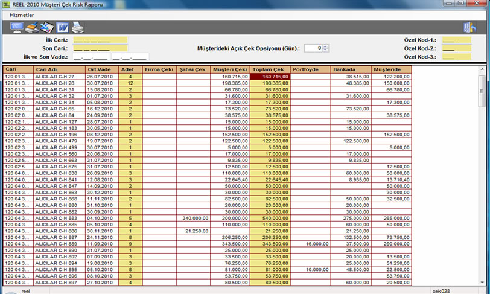This screenshot has height=294, width=490.
Task: Click the Açık Çek Opsiyonu days field
Action: point(313,48)
